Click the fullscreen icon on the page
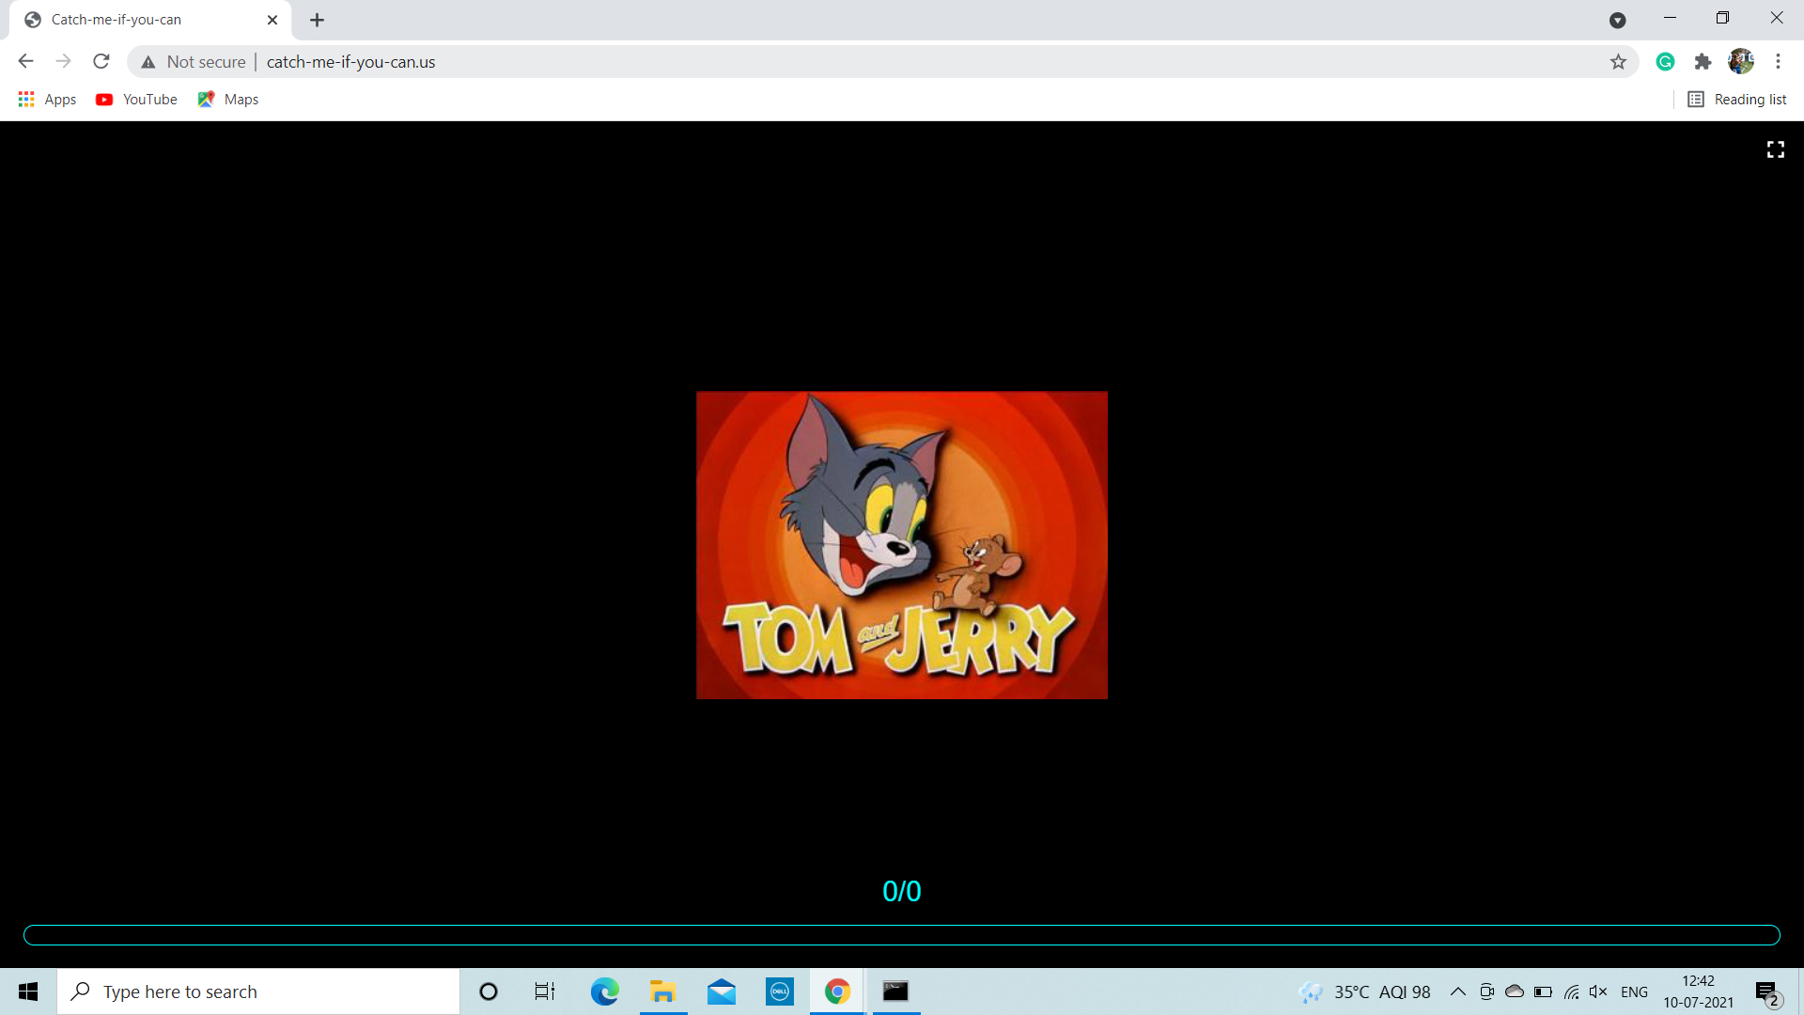 (1775, 149)
